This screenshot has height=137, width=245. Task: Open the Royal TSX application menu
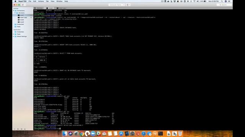(x=22, y=1)
